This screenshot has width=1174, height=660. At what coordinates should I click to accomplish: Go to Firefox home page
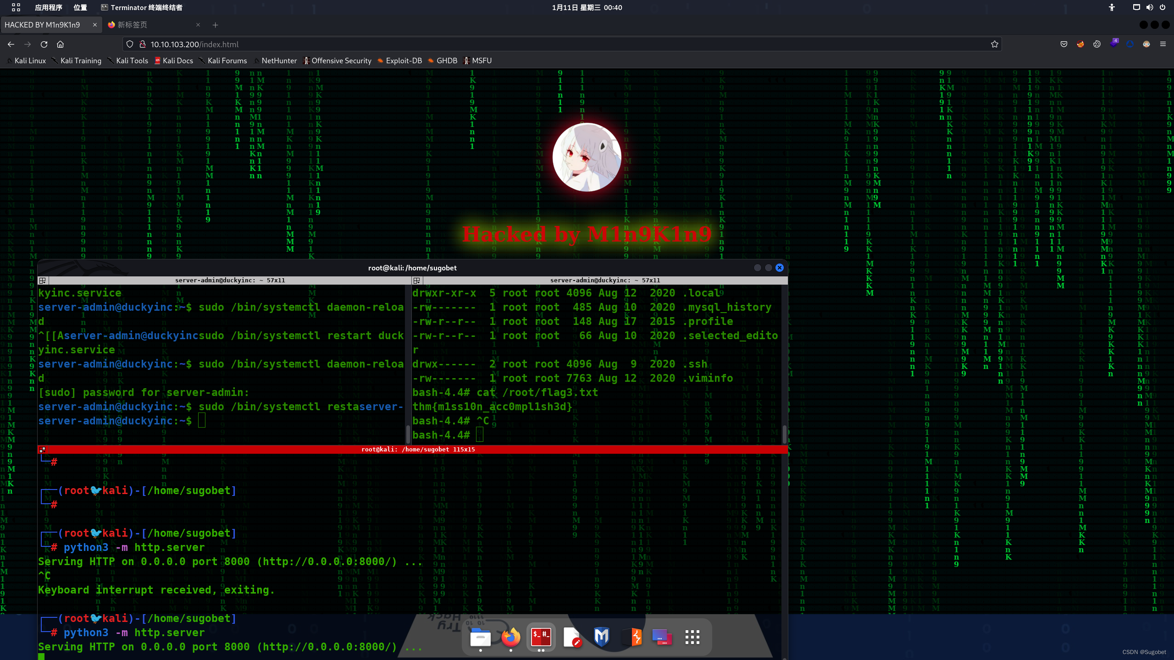tap(61, 44)
